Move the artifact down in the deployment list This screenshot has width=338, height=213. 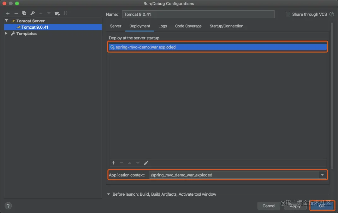pos(138,163)
